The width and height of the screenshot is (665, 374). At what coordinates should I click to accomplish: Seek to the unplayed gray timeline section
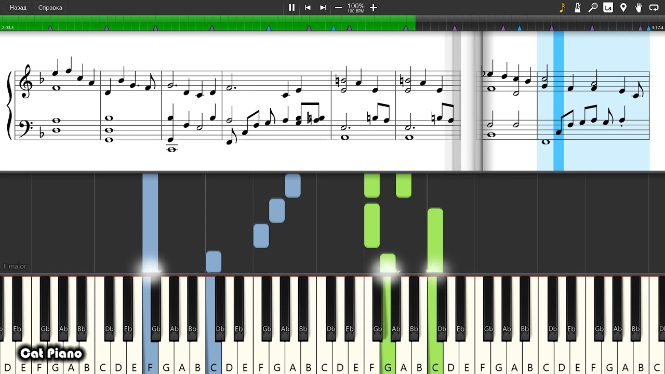pyautogui.click(x=540, y=23)
